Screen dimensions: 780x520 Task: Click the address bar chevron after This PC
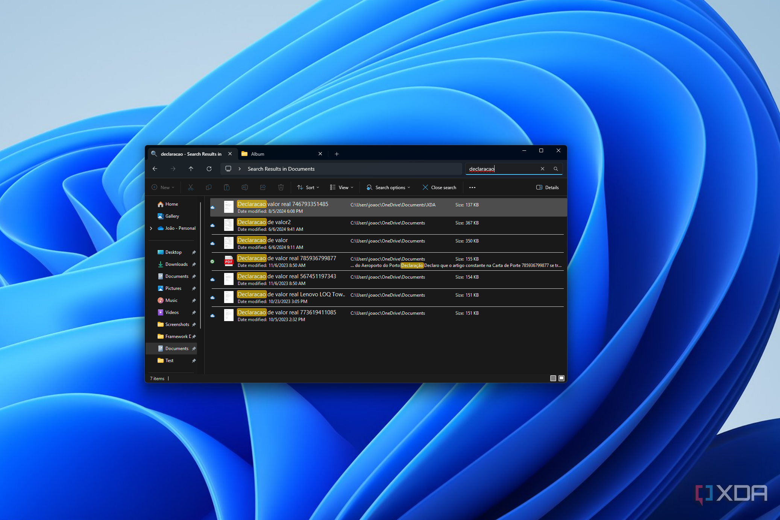tap(240, 169)
